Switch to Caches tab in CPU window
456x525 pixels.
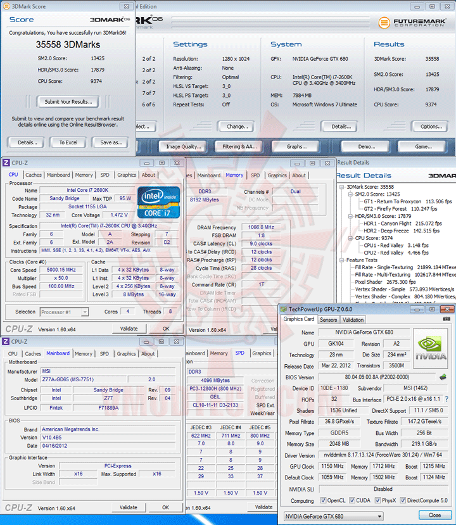pyautogui.click(x=34, y=175)
